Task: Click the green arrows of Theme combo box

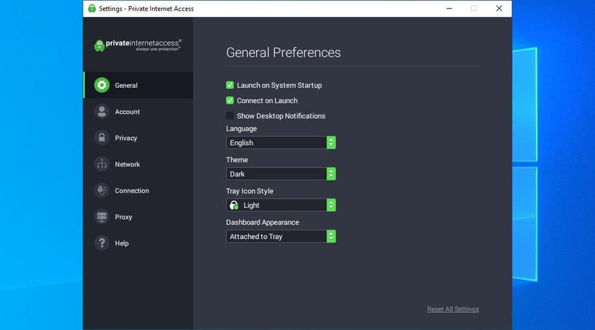Action: click(x=331, y=174)
